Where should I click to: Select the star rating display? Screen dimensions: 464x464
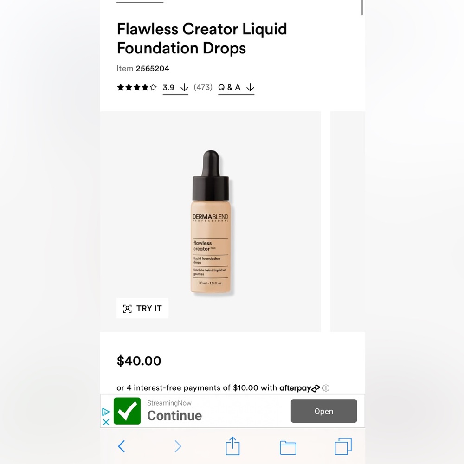[x=136, y=87]
